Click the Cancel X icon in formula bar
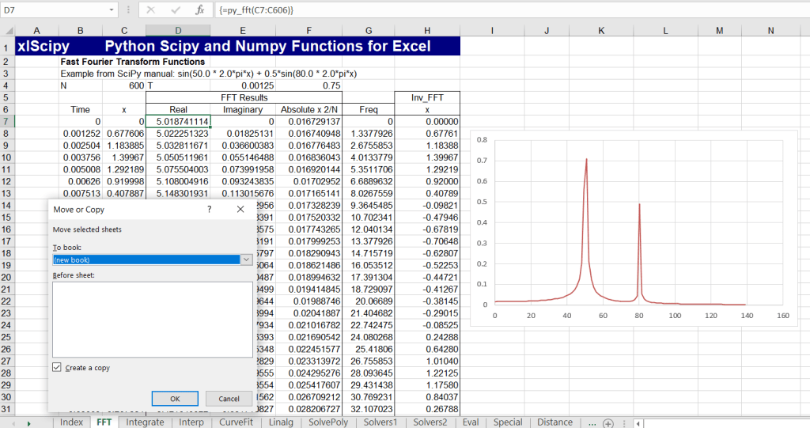Viewport: 810px width, 428px height. pos(151,10)
